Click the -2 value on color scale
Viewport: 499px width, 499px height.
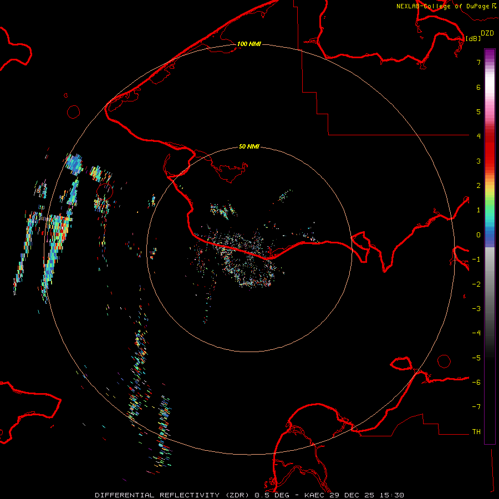click(476, 284)
